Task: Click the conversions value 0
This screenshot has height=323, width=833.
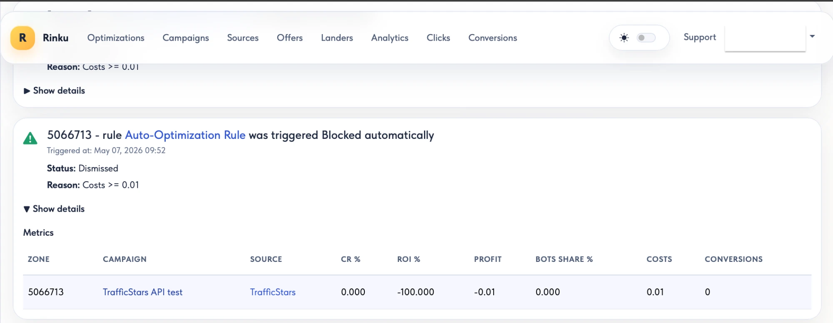Action: click(x=707, y=292)
